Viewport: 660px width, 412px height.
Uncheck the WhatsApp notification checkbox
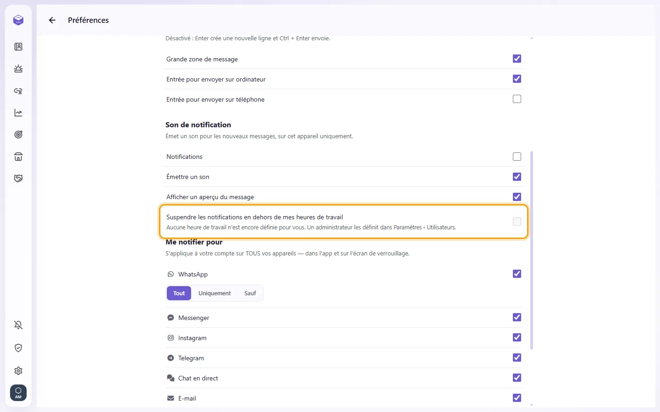517,274
